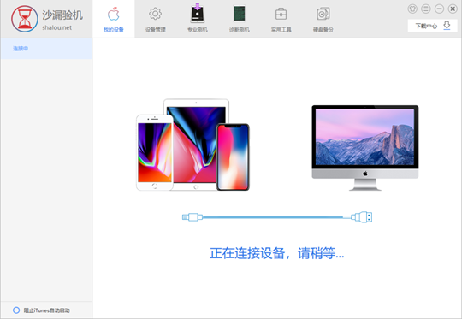Click the 正在连接设备 status message
This screenshot has height=319, width=462.
[x=276, y=253]
